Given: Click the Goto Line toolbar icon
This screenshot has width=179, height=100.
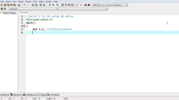Looking at the screenshot, I should [44, 5].
